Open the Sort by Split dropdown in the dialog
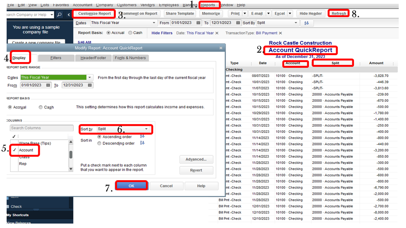This screenshot has width=406, height=228. (146, 129)
